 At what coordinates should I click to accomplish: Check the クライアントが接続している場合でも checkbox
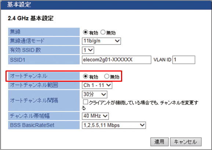click(x=85, y=102)
